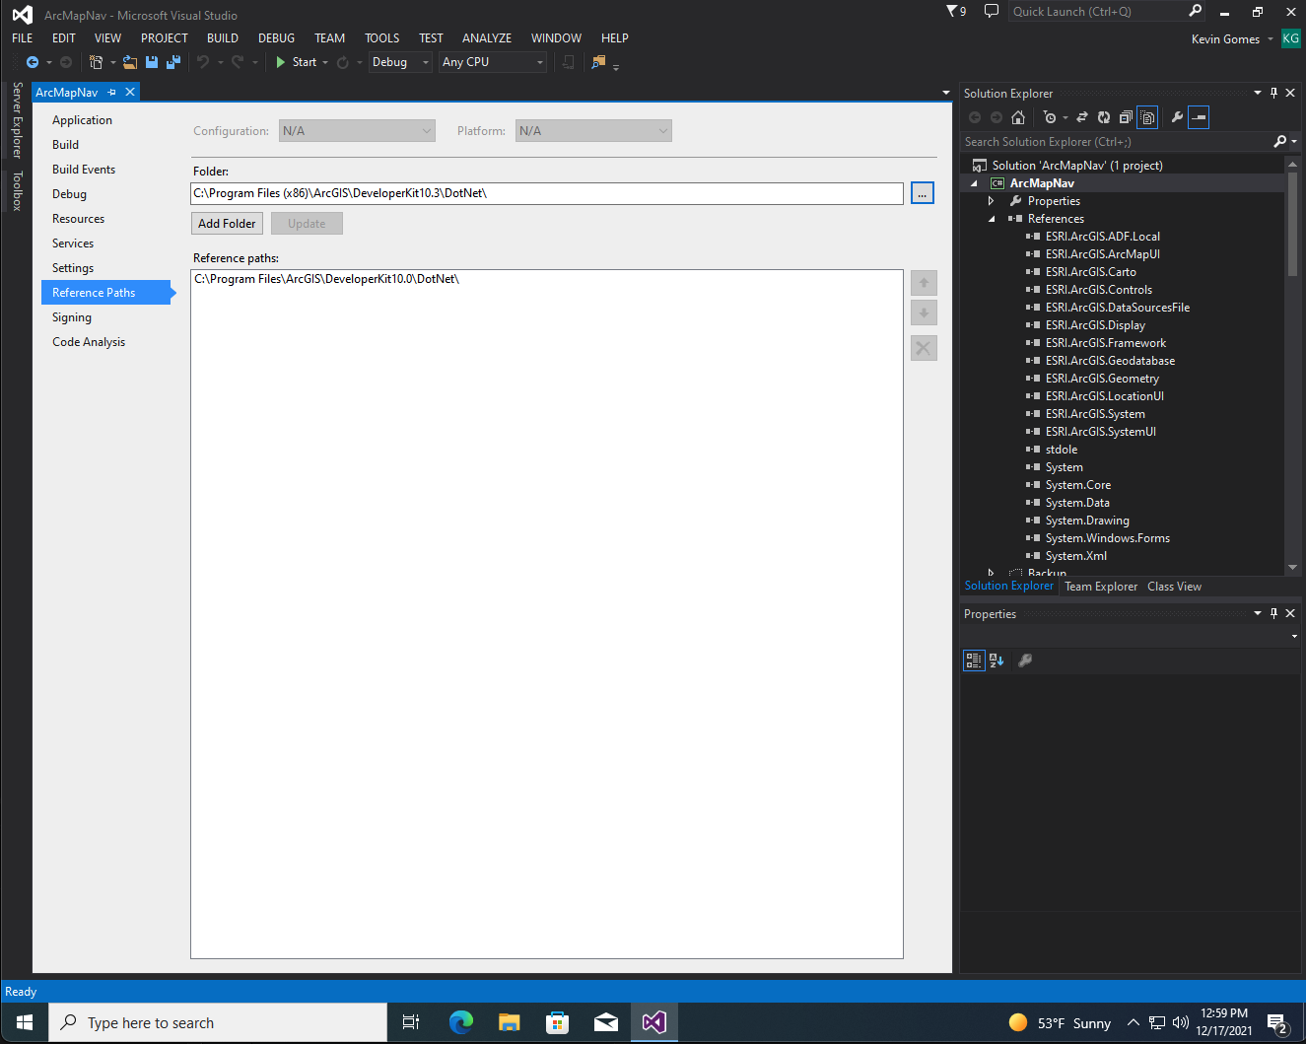Open the ANALYZE menu

tap(487, 38)
